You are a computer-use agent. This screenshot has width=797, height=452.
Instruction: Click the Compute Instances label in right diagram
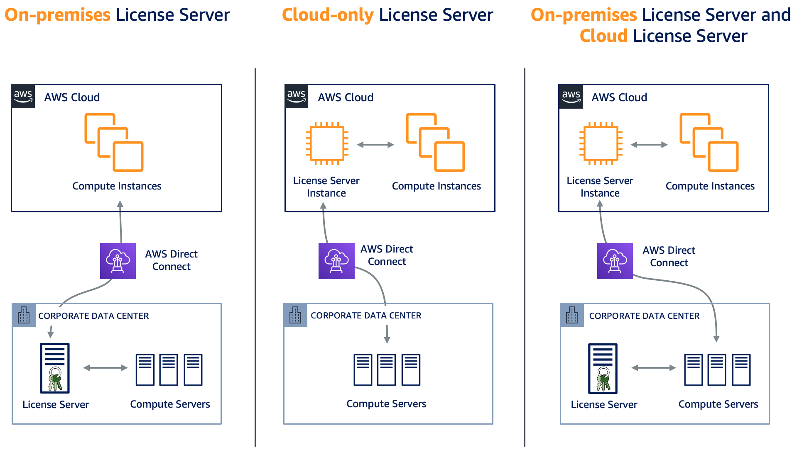click(x=710, y=186)
